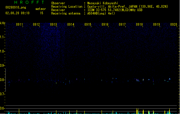Click the 0.7 kHz axis label
Image resolution: width=180 pixels, height=114 pixels.
click(2, 94)
